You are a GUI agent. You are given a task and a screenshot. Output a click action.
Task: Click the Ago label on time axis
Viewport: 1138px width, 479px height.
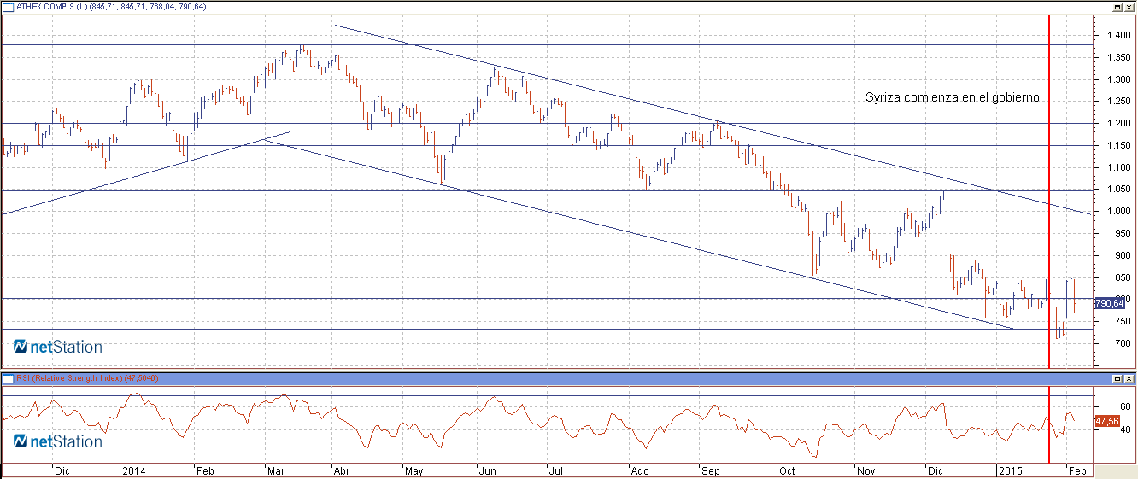point(639,470)
